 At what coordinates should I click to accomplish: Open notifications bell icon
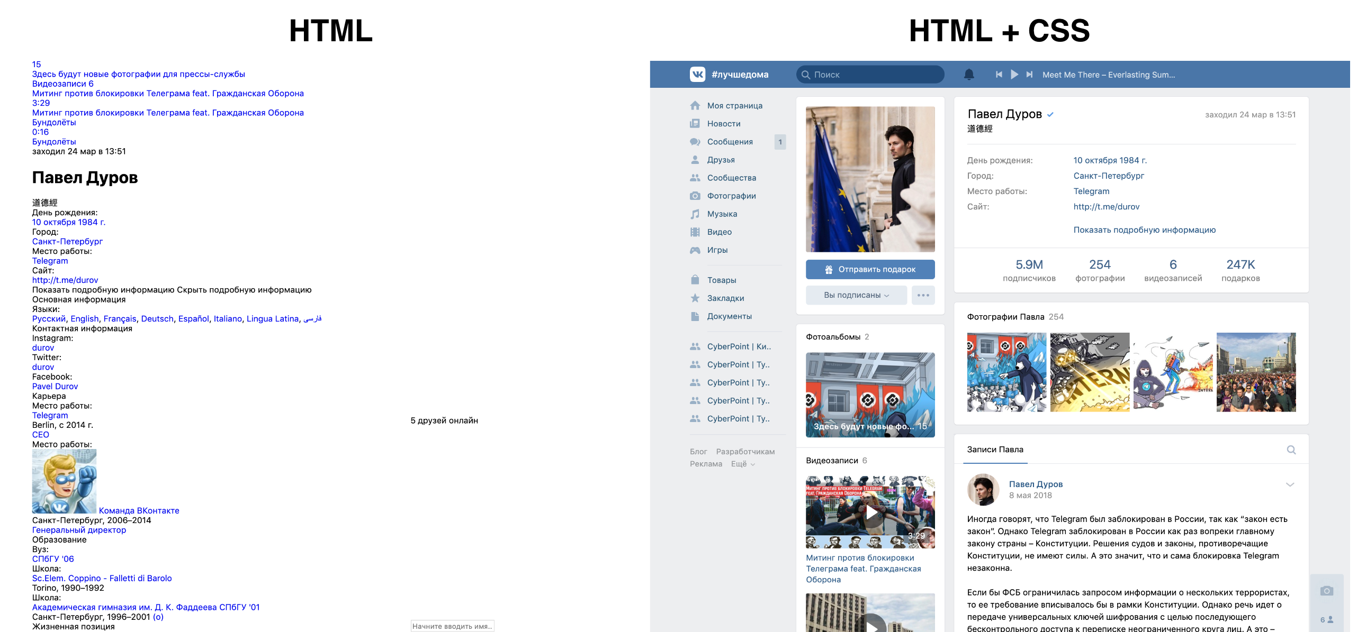click(969, 75)
